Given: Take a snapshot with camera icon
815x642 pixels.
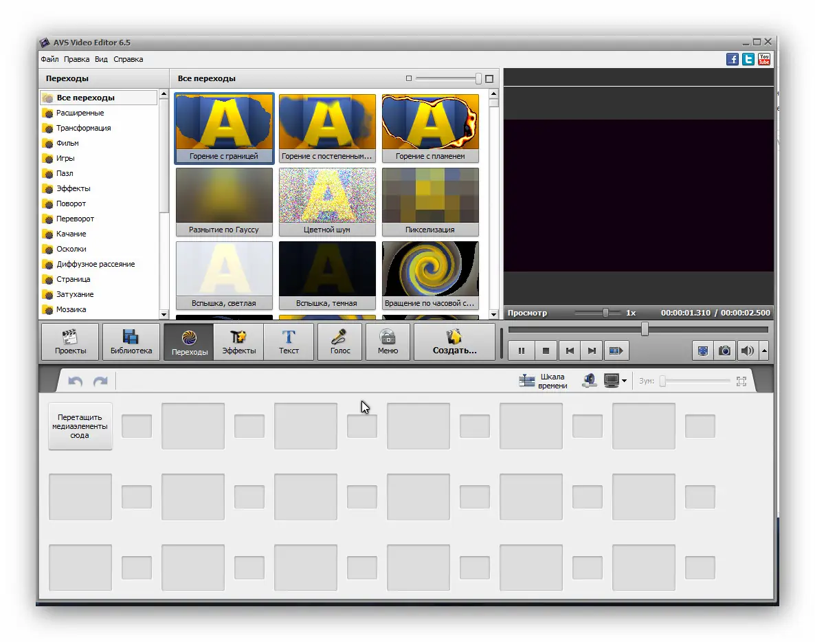Looking at the screenshot, I should pos(724,351).
